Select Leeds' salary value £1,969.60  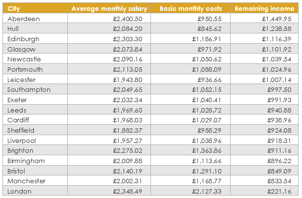(128, 110)
